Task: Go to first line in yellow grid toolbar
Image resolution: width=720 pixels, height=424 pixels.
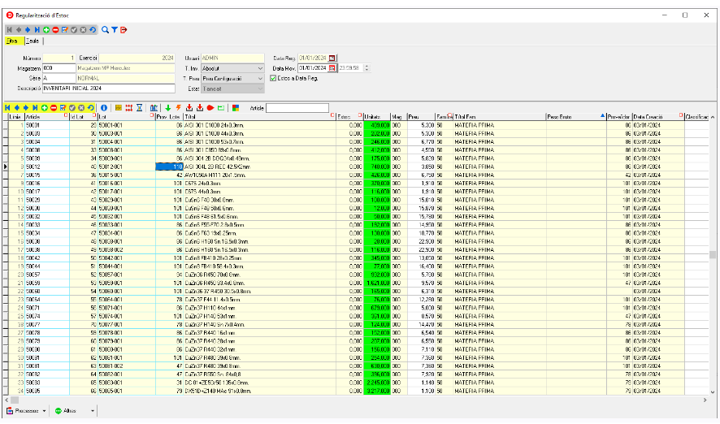Action: coord(8,108)
